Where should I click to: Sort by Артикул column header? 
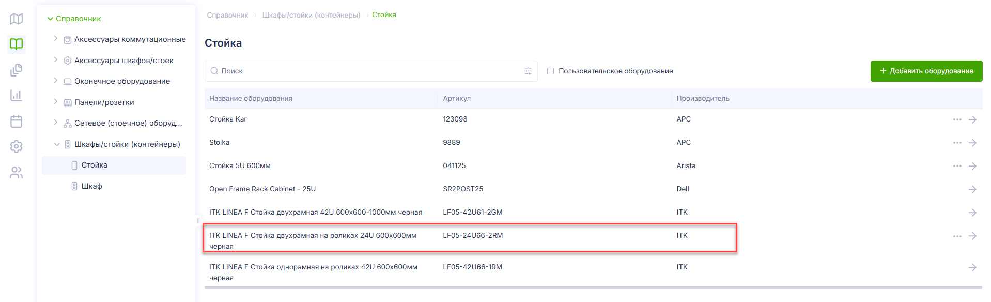[x=457, y=98]
